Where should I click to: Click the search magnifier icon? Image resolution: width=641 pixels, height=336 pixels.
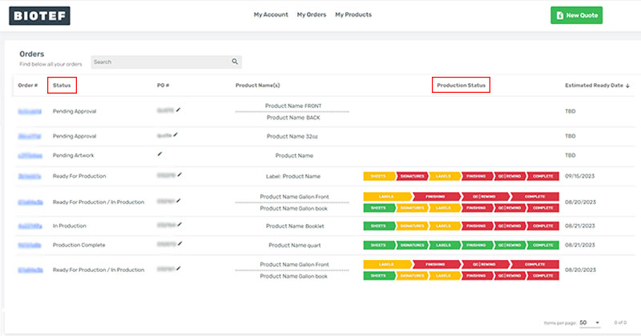click(x=235, y=62)
